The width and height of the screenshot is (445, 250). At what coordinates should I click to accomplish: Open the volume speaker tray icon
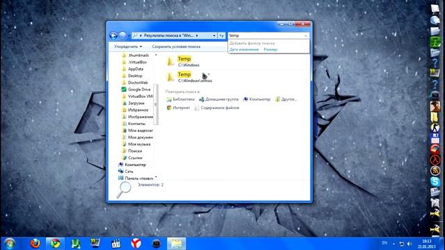click(x=410, y=244)
